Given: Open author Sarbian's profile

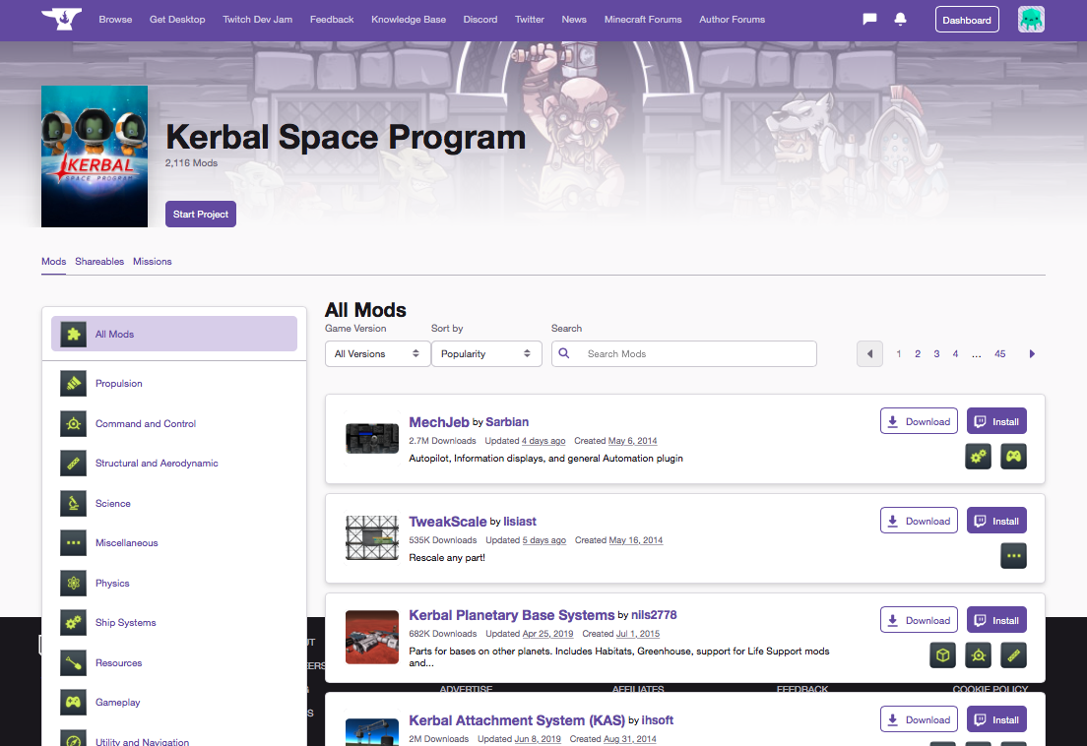Looking at the screenshot, I should point(507,422).
